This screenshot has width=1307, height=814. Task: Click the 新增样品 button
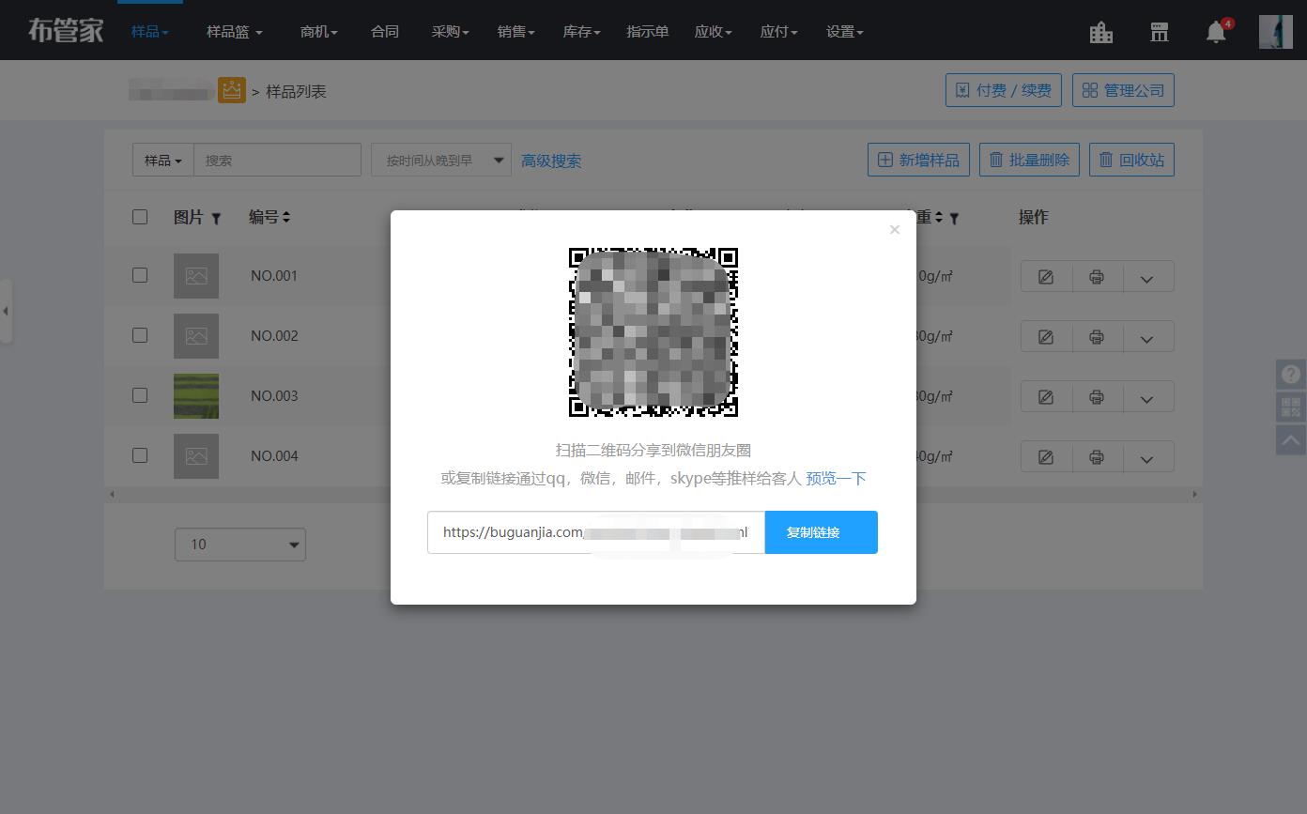coord(918,160)
